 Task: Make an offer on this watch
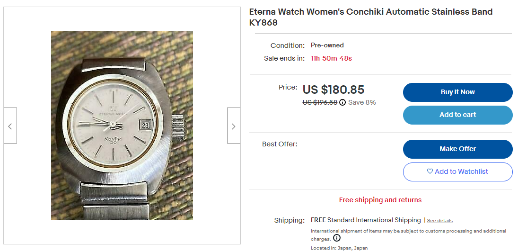point(457,149)
